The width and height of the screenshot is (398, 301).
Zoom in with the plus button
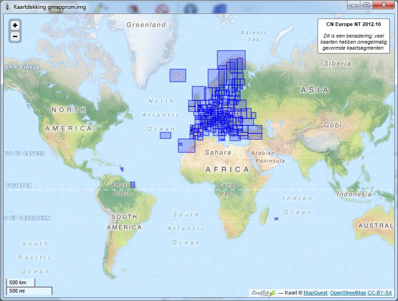[15, 26]
